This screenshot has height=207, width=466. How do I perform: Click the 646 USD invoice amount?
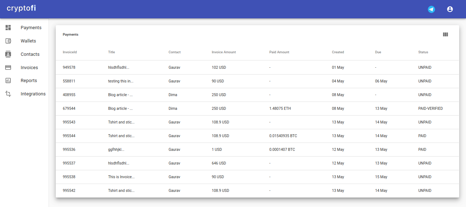(219, 163)
